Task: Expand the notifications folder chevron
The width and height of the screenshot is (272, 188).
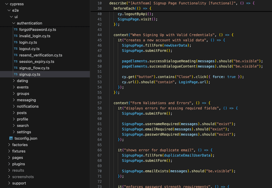Action: click(x=14, y=106)
